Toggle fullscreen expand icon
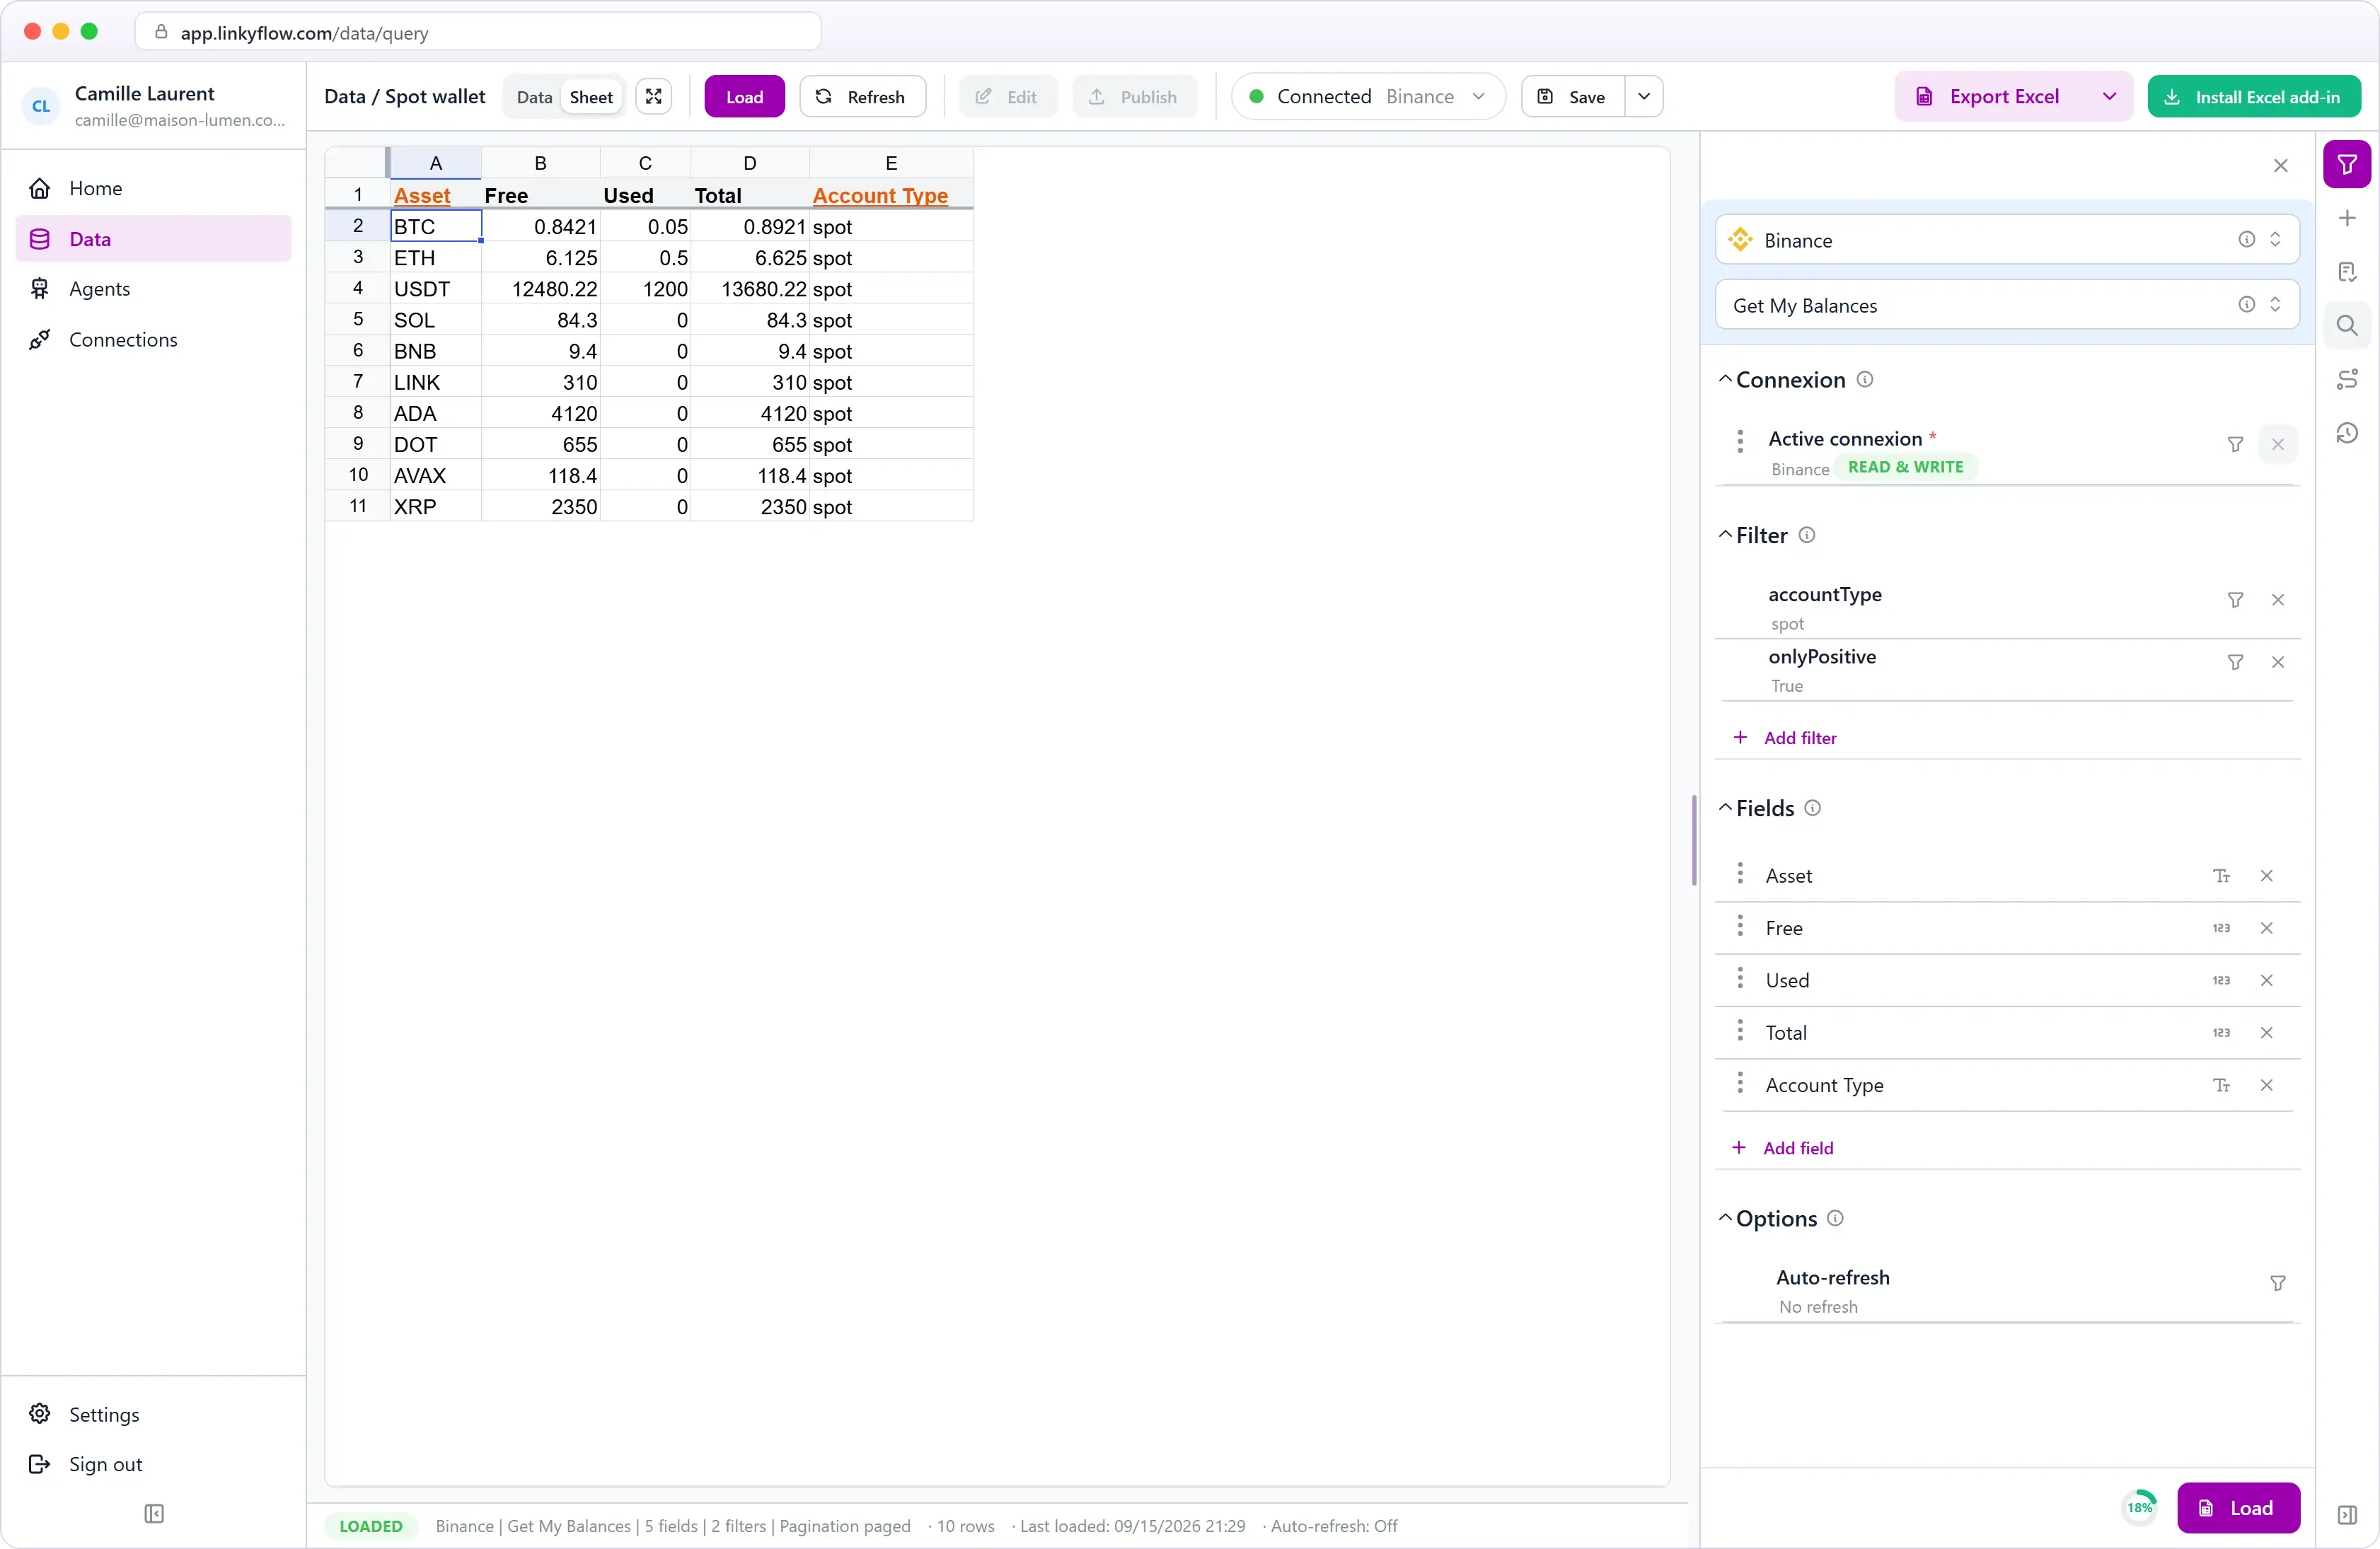 coord(653,97)
